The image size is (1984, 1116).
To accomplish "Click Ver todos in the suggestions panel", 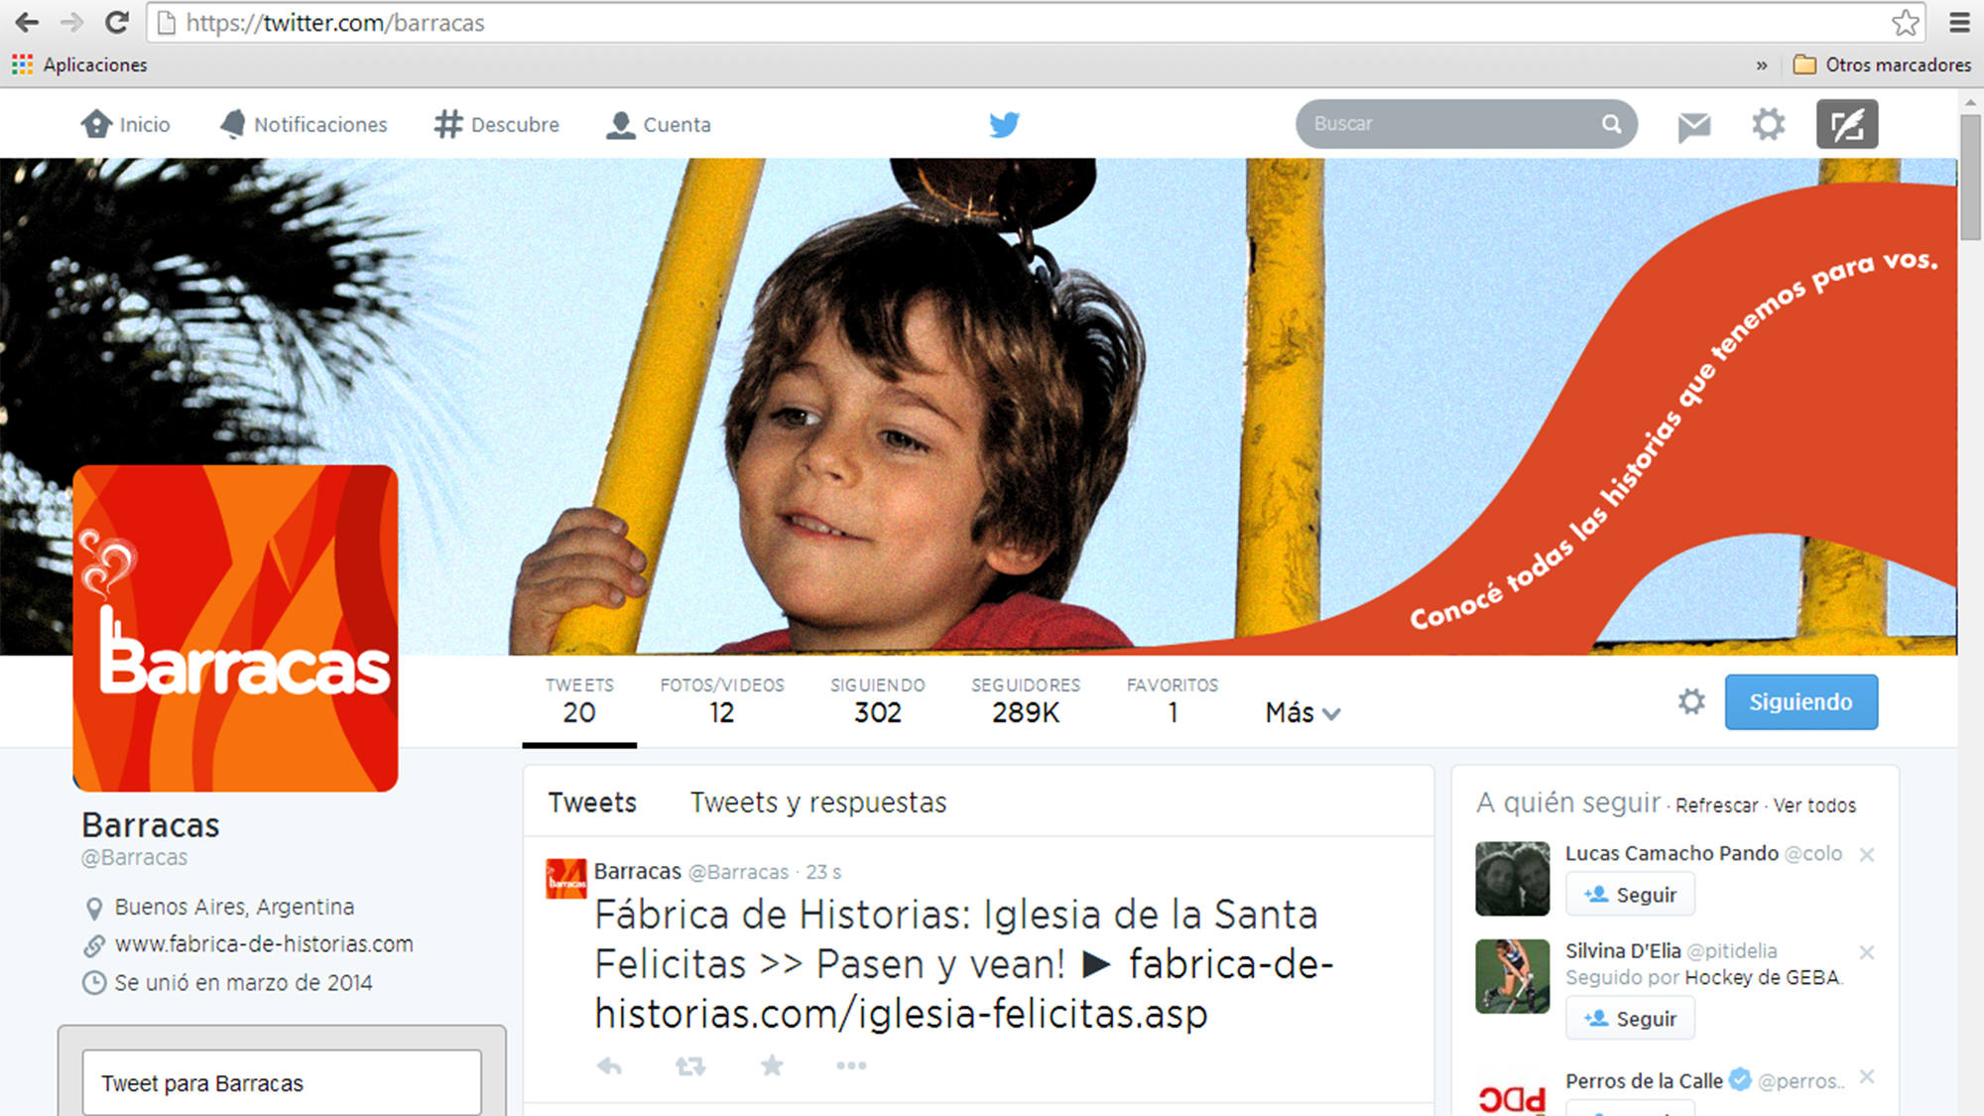I will click(1814, 806).
